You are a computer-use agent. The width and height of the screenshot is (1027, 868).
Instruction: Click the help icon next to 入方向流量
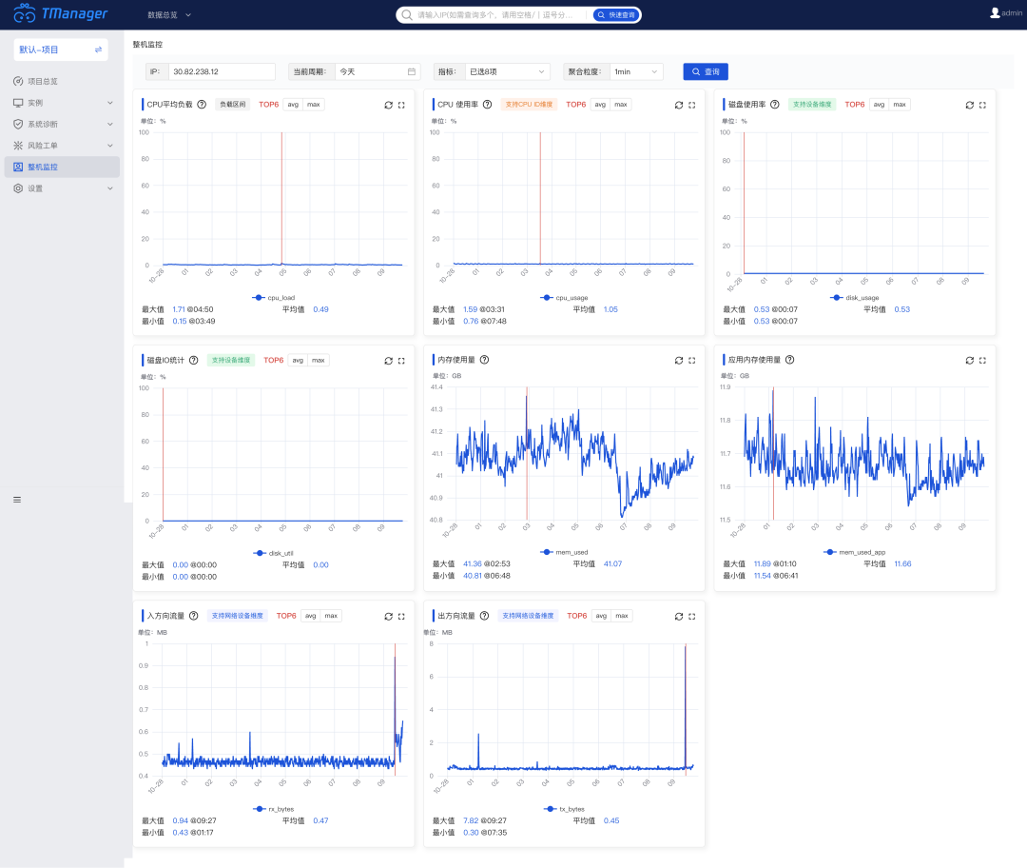pos(194,616)
